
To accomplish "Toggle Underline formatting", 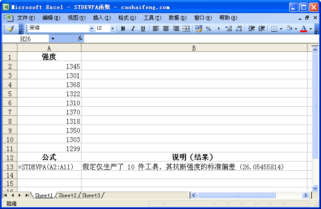I will coord(143,29).
